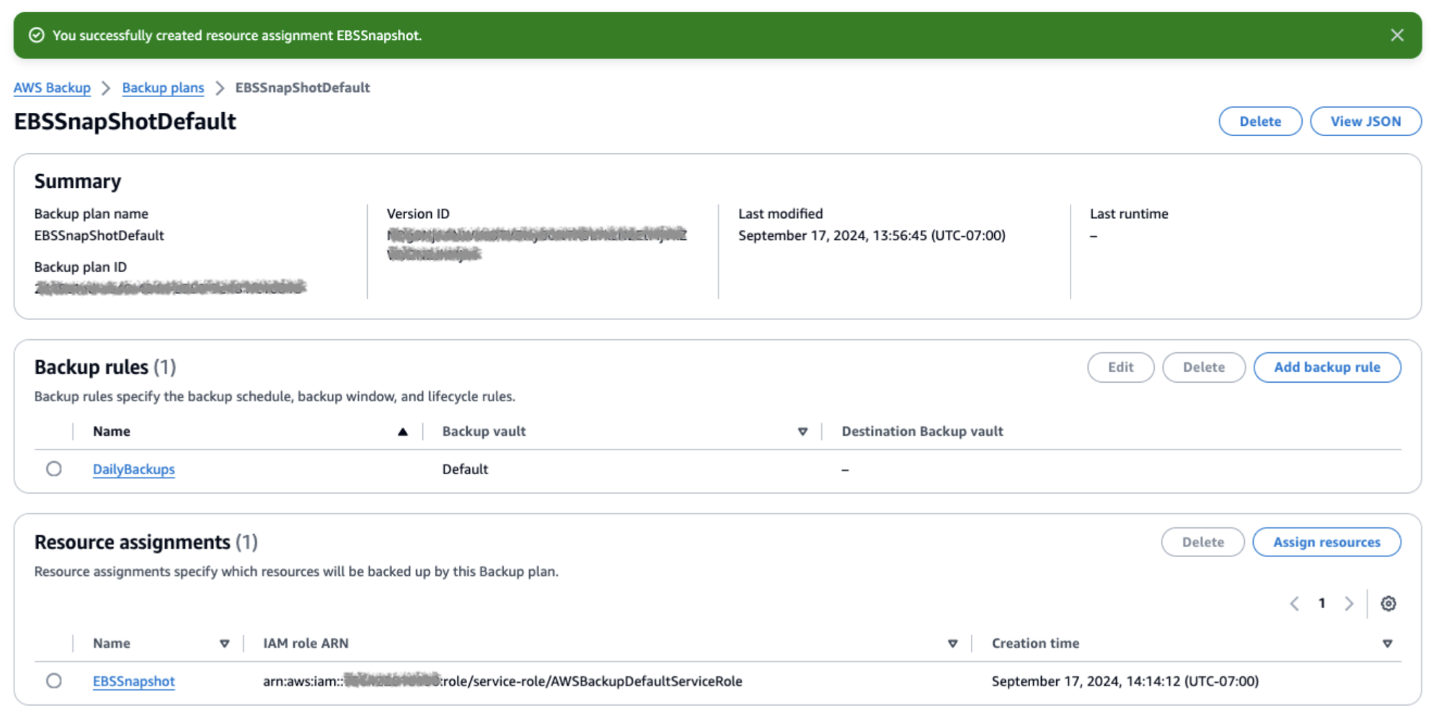
Task: Sort backup rules by Backup vault
Action: [x=803, y=432]
